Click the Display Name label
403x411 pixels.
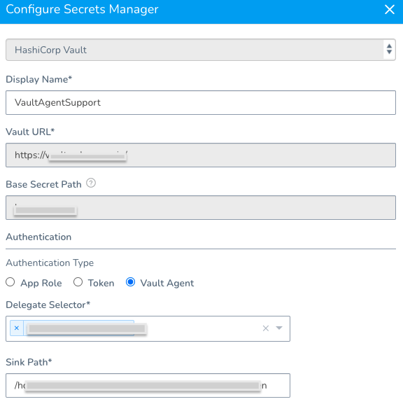coord(38,79)
